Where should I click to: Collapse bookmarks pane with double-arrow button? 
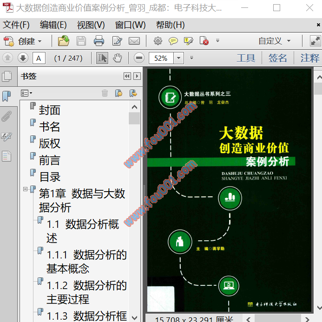[x=127, y=77]
